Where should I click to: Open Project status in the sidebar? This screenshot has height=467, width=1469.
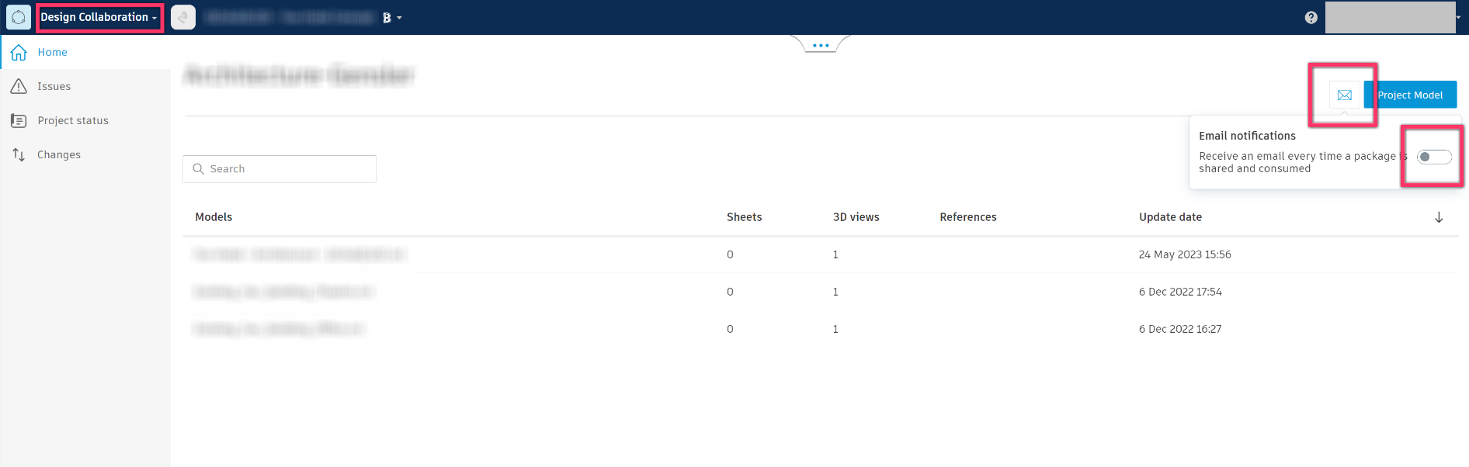[85, 120]
